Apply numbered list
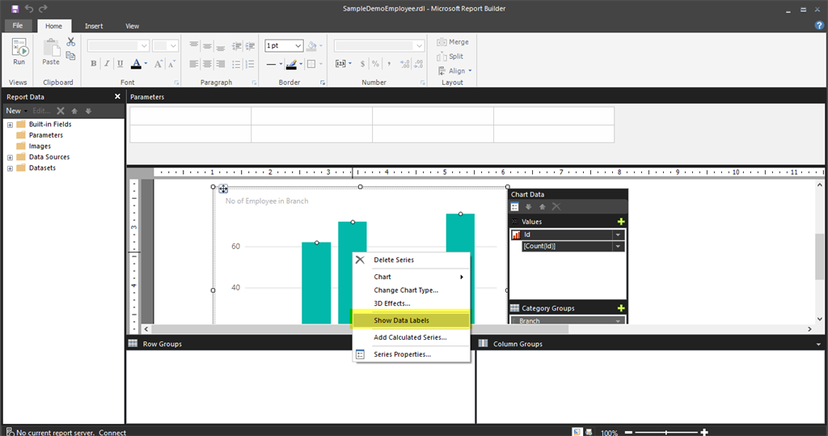Image resolution: width=828 pixels, height=436 pixels. pos(250,64)
